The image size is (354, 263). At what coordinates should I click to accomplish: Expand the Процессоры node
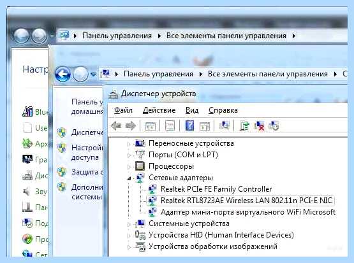click(x=129, y=167)
